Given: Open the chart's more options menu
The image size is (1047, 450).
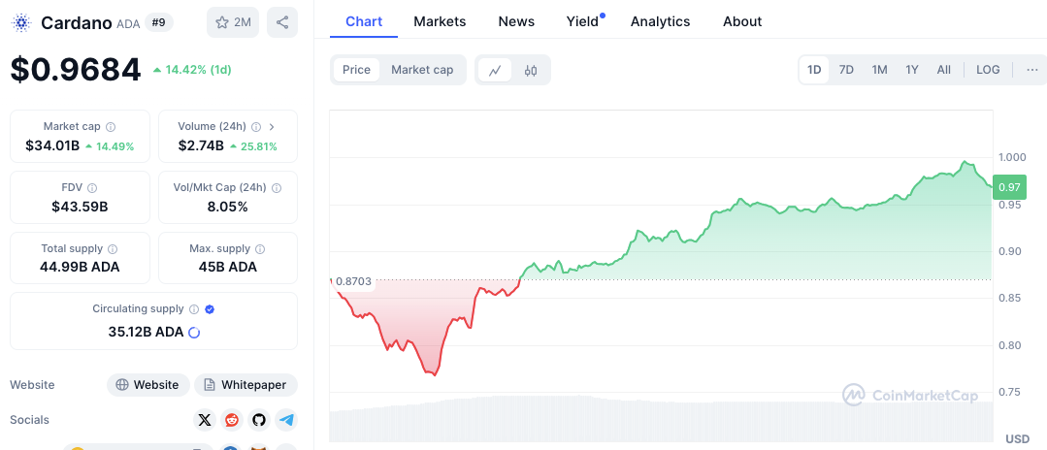Looking at the screenshot, I should [x=1031, y=70].
